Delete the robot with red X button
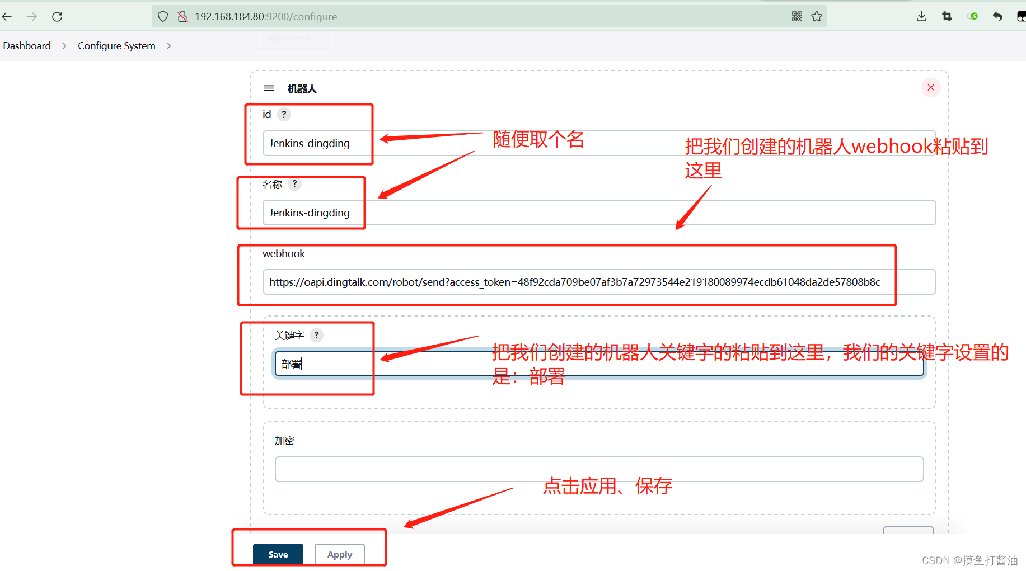The image size is (1026, 571). coord(931,87)
